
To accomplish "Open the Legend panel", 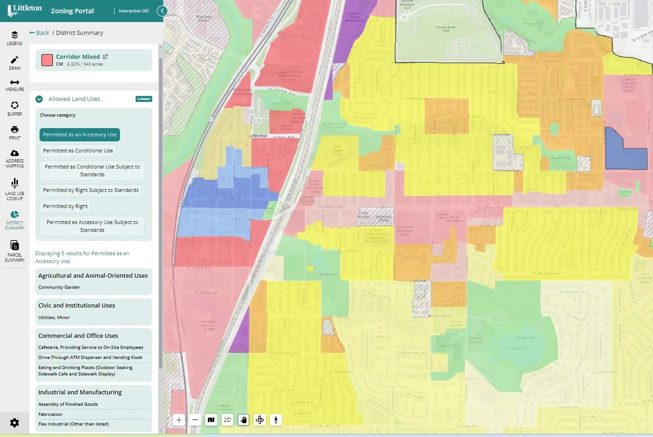I will [x=14, y=37].
